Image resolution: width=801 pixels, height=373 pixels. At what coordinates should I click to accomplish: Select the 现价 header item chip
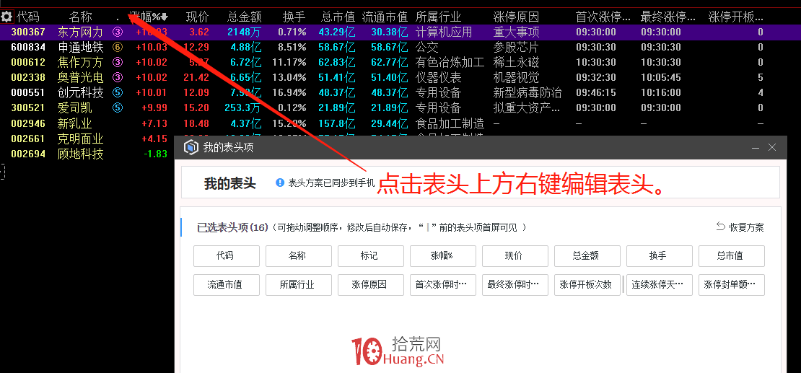click(x=515, y=256)
